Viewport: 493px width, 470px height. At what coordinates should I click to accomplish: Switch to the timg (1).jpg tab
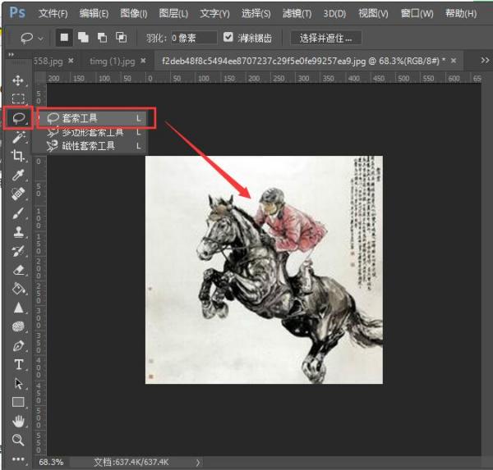(x=113, y=61)
